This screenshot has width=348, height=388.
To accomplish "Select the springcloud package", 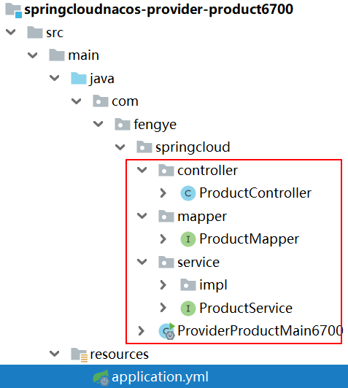I will tap(193, 147).
